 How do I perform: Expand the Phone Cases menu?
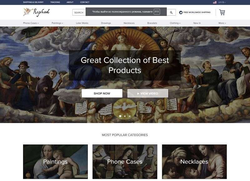(31, 23)
